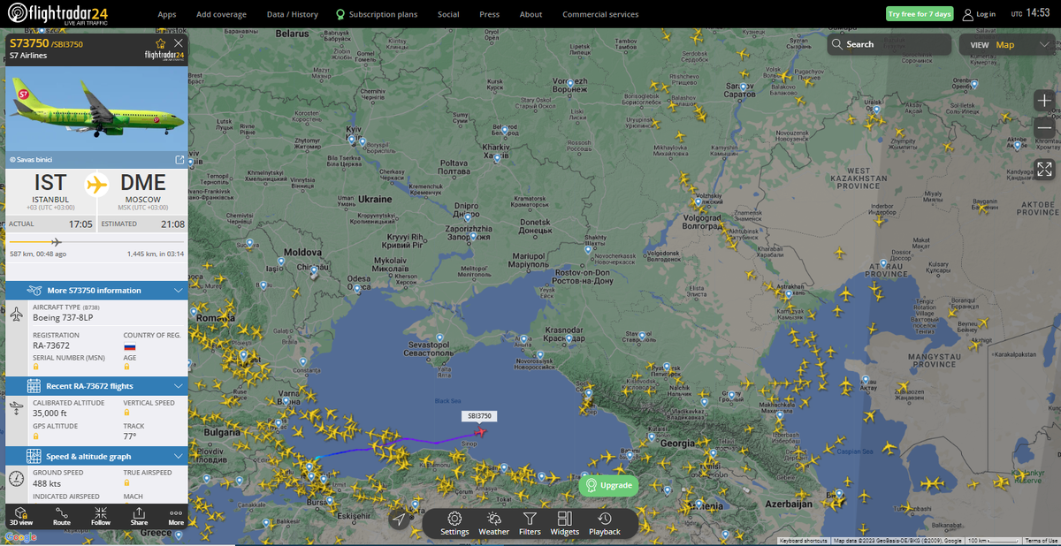Click the actual departure time 17:05
1061x546 pixels.
tap(80, 224)
